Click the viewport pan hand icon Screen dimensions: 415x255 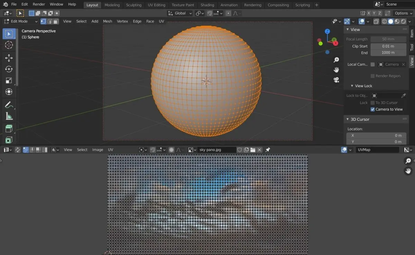click(x=336, y=70)
